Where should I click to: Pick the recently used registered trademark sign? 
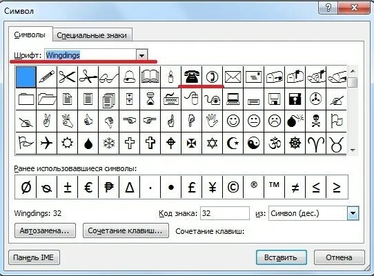[x=254, y=187]
